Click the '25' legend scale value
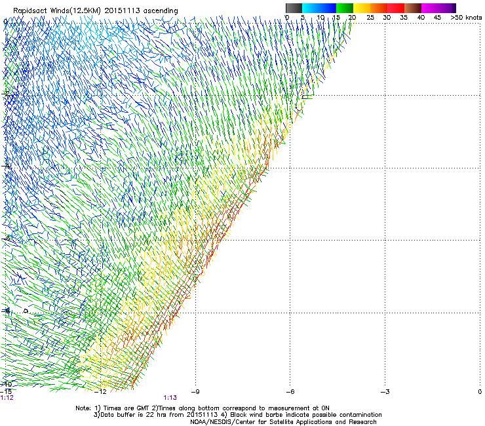 tap(370, 17)
